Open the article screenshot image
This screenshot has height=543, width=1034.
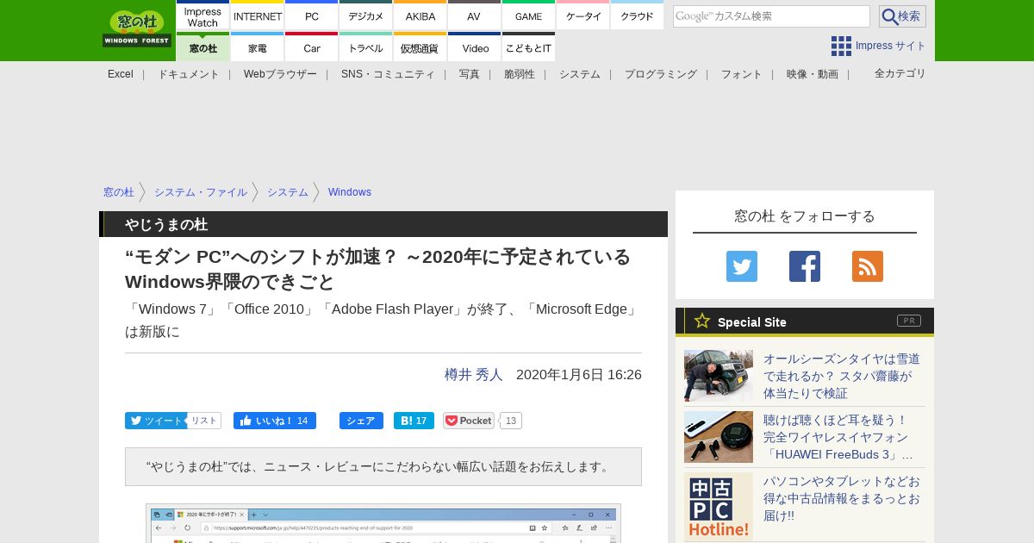point(383,523)
